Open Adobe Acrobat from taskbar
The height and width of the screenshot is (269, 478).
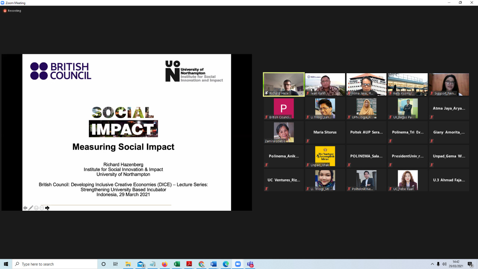pos(189,264)
